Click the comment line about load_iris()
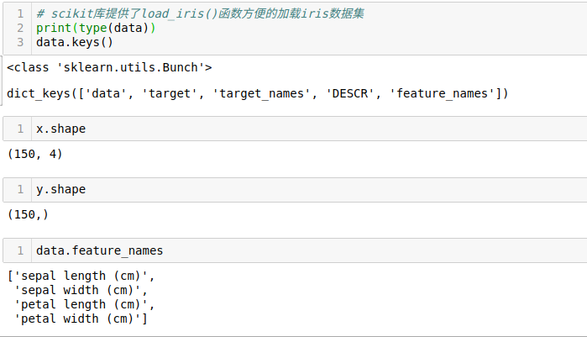Screen dimensions: 587x337 click(200, 13)
